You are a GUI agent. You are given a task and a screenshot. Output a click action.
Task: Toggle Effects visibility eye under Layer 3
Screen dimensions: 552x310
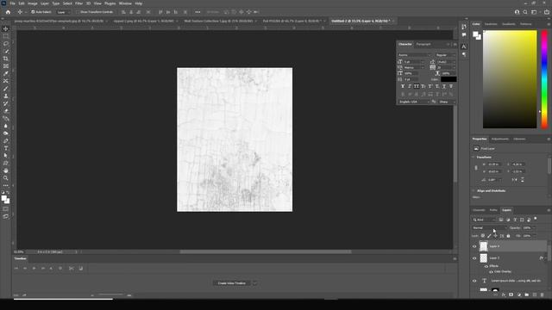click(x=486, y=266)
